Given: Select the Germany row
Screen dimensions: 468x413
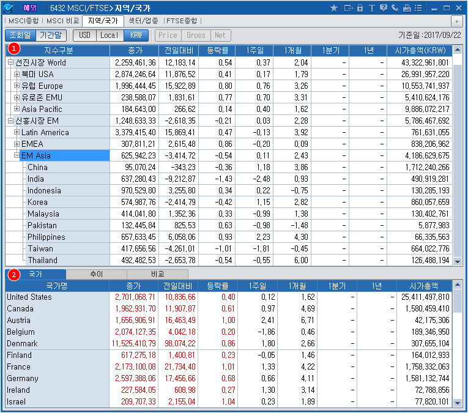Looking at the screenshot, I should pyautogui.click(x=229, y=378).
